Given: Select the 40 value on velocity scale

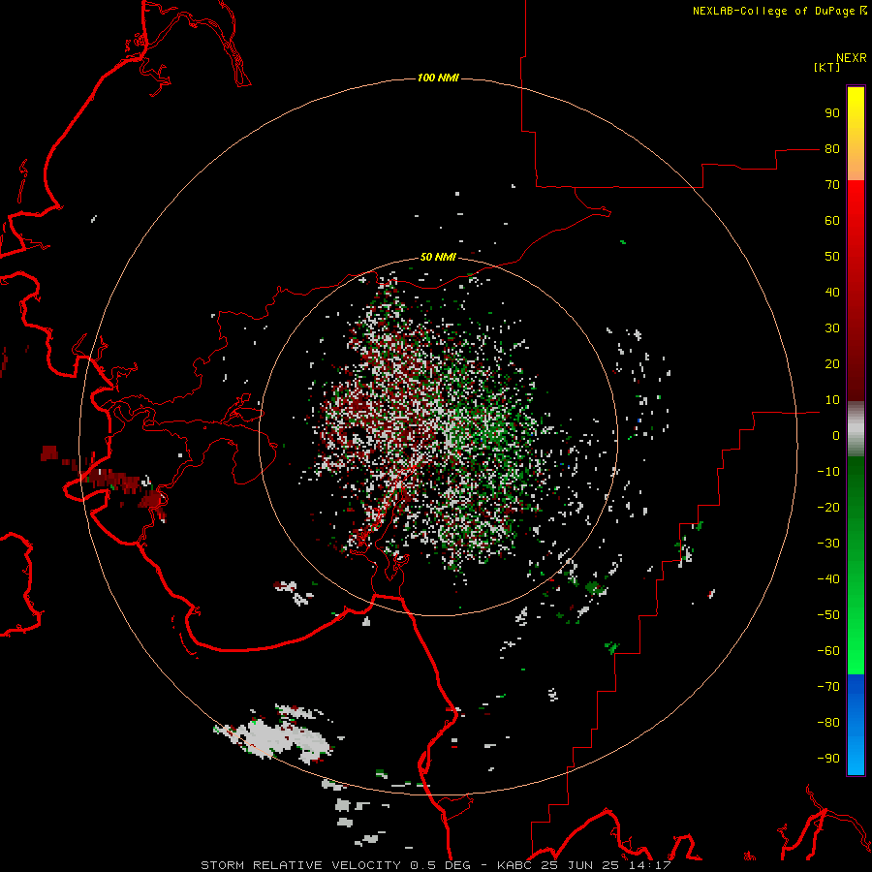Looking at the screenshot, I should click(832, 293).
